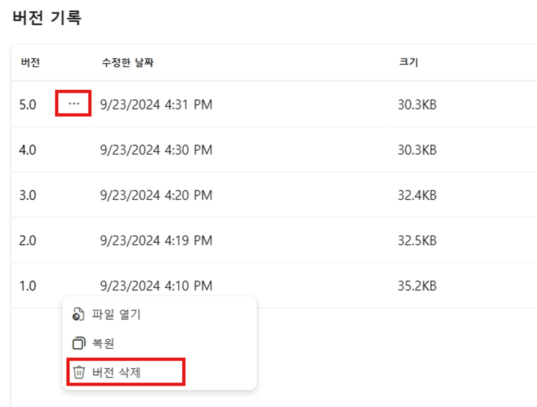The height and width of the screenshot is (407, 537).
Task: Open the ellipsis menu for version 5.0
Action: [x=74, y=103]
